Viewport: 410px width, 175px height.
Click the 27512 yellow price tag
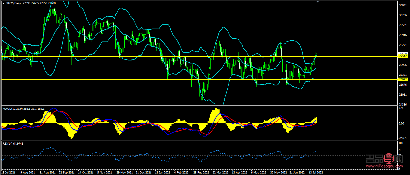click(x=402, y=56)
